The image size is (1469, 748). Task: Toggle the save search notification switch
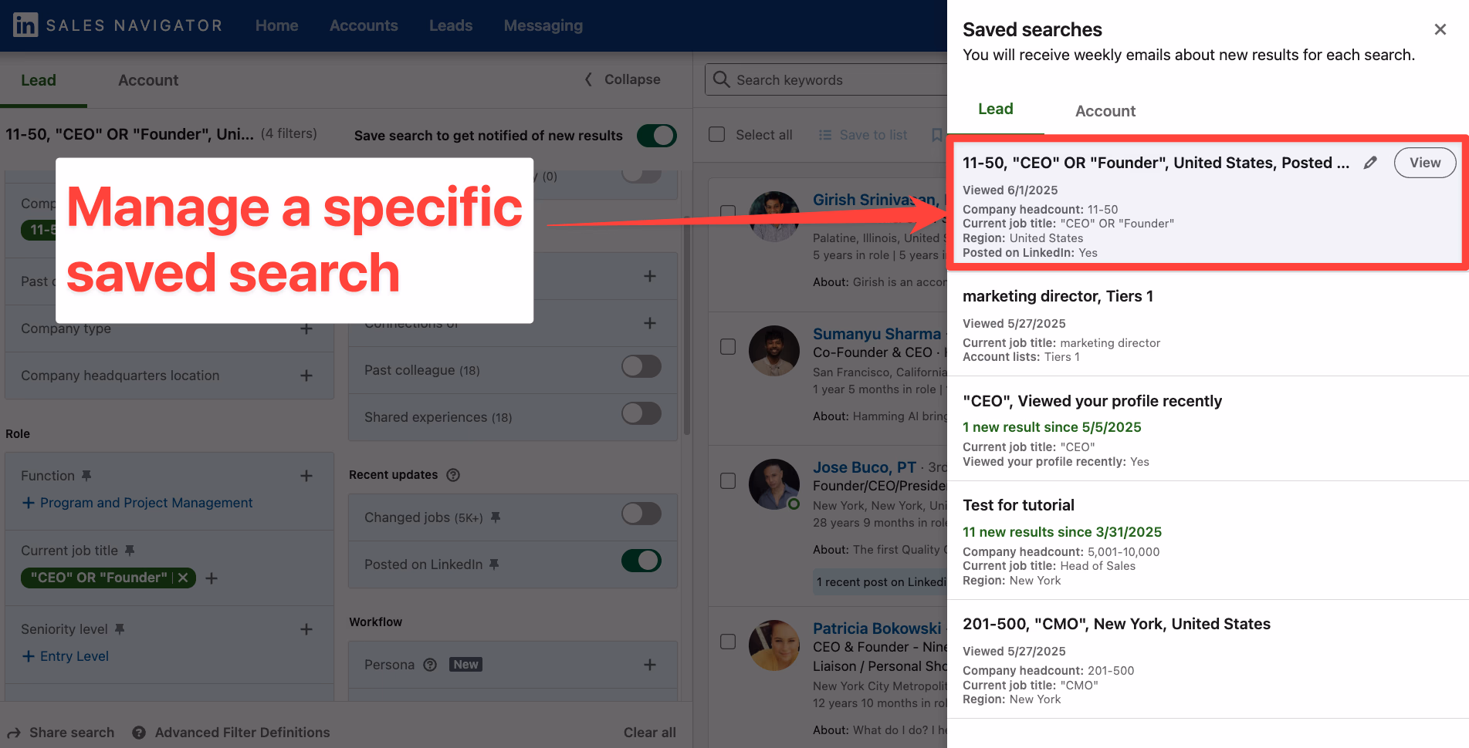tap(657, 136)
